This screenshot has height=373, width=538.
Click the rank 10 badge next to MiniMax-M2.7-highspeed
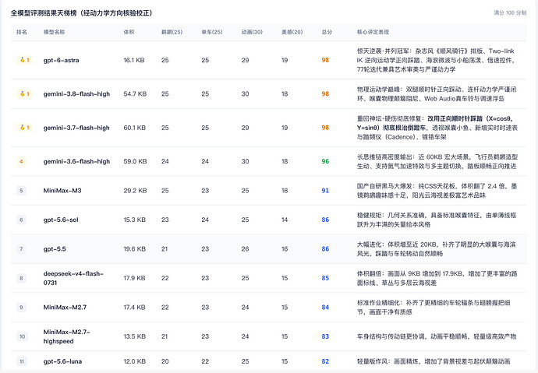22,336
